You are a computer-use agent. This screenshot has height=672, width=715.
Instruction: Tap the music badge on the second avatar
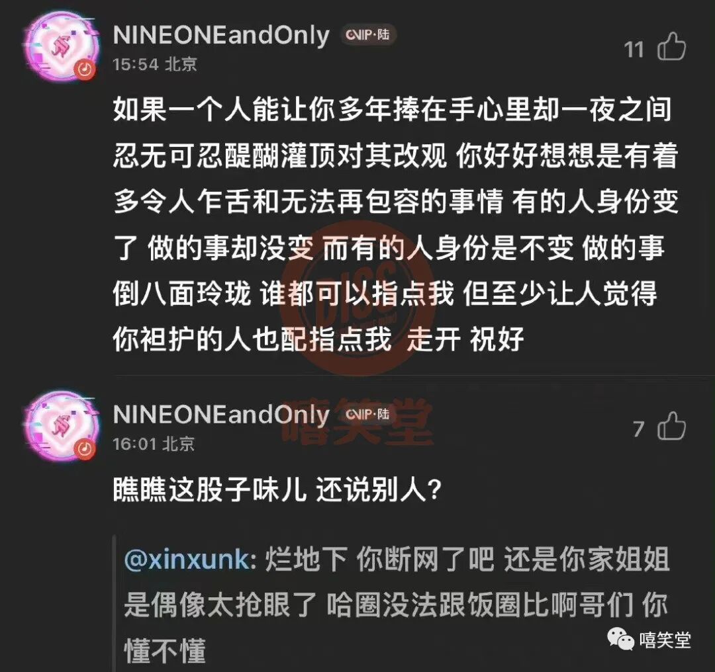coord(85,448)
